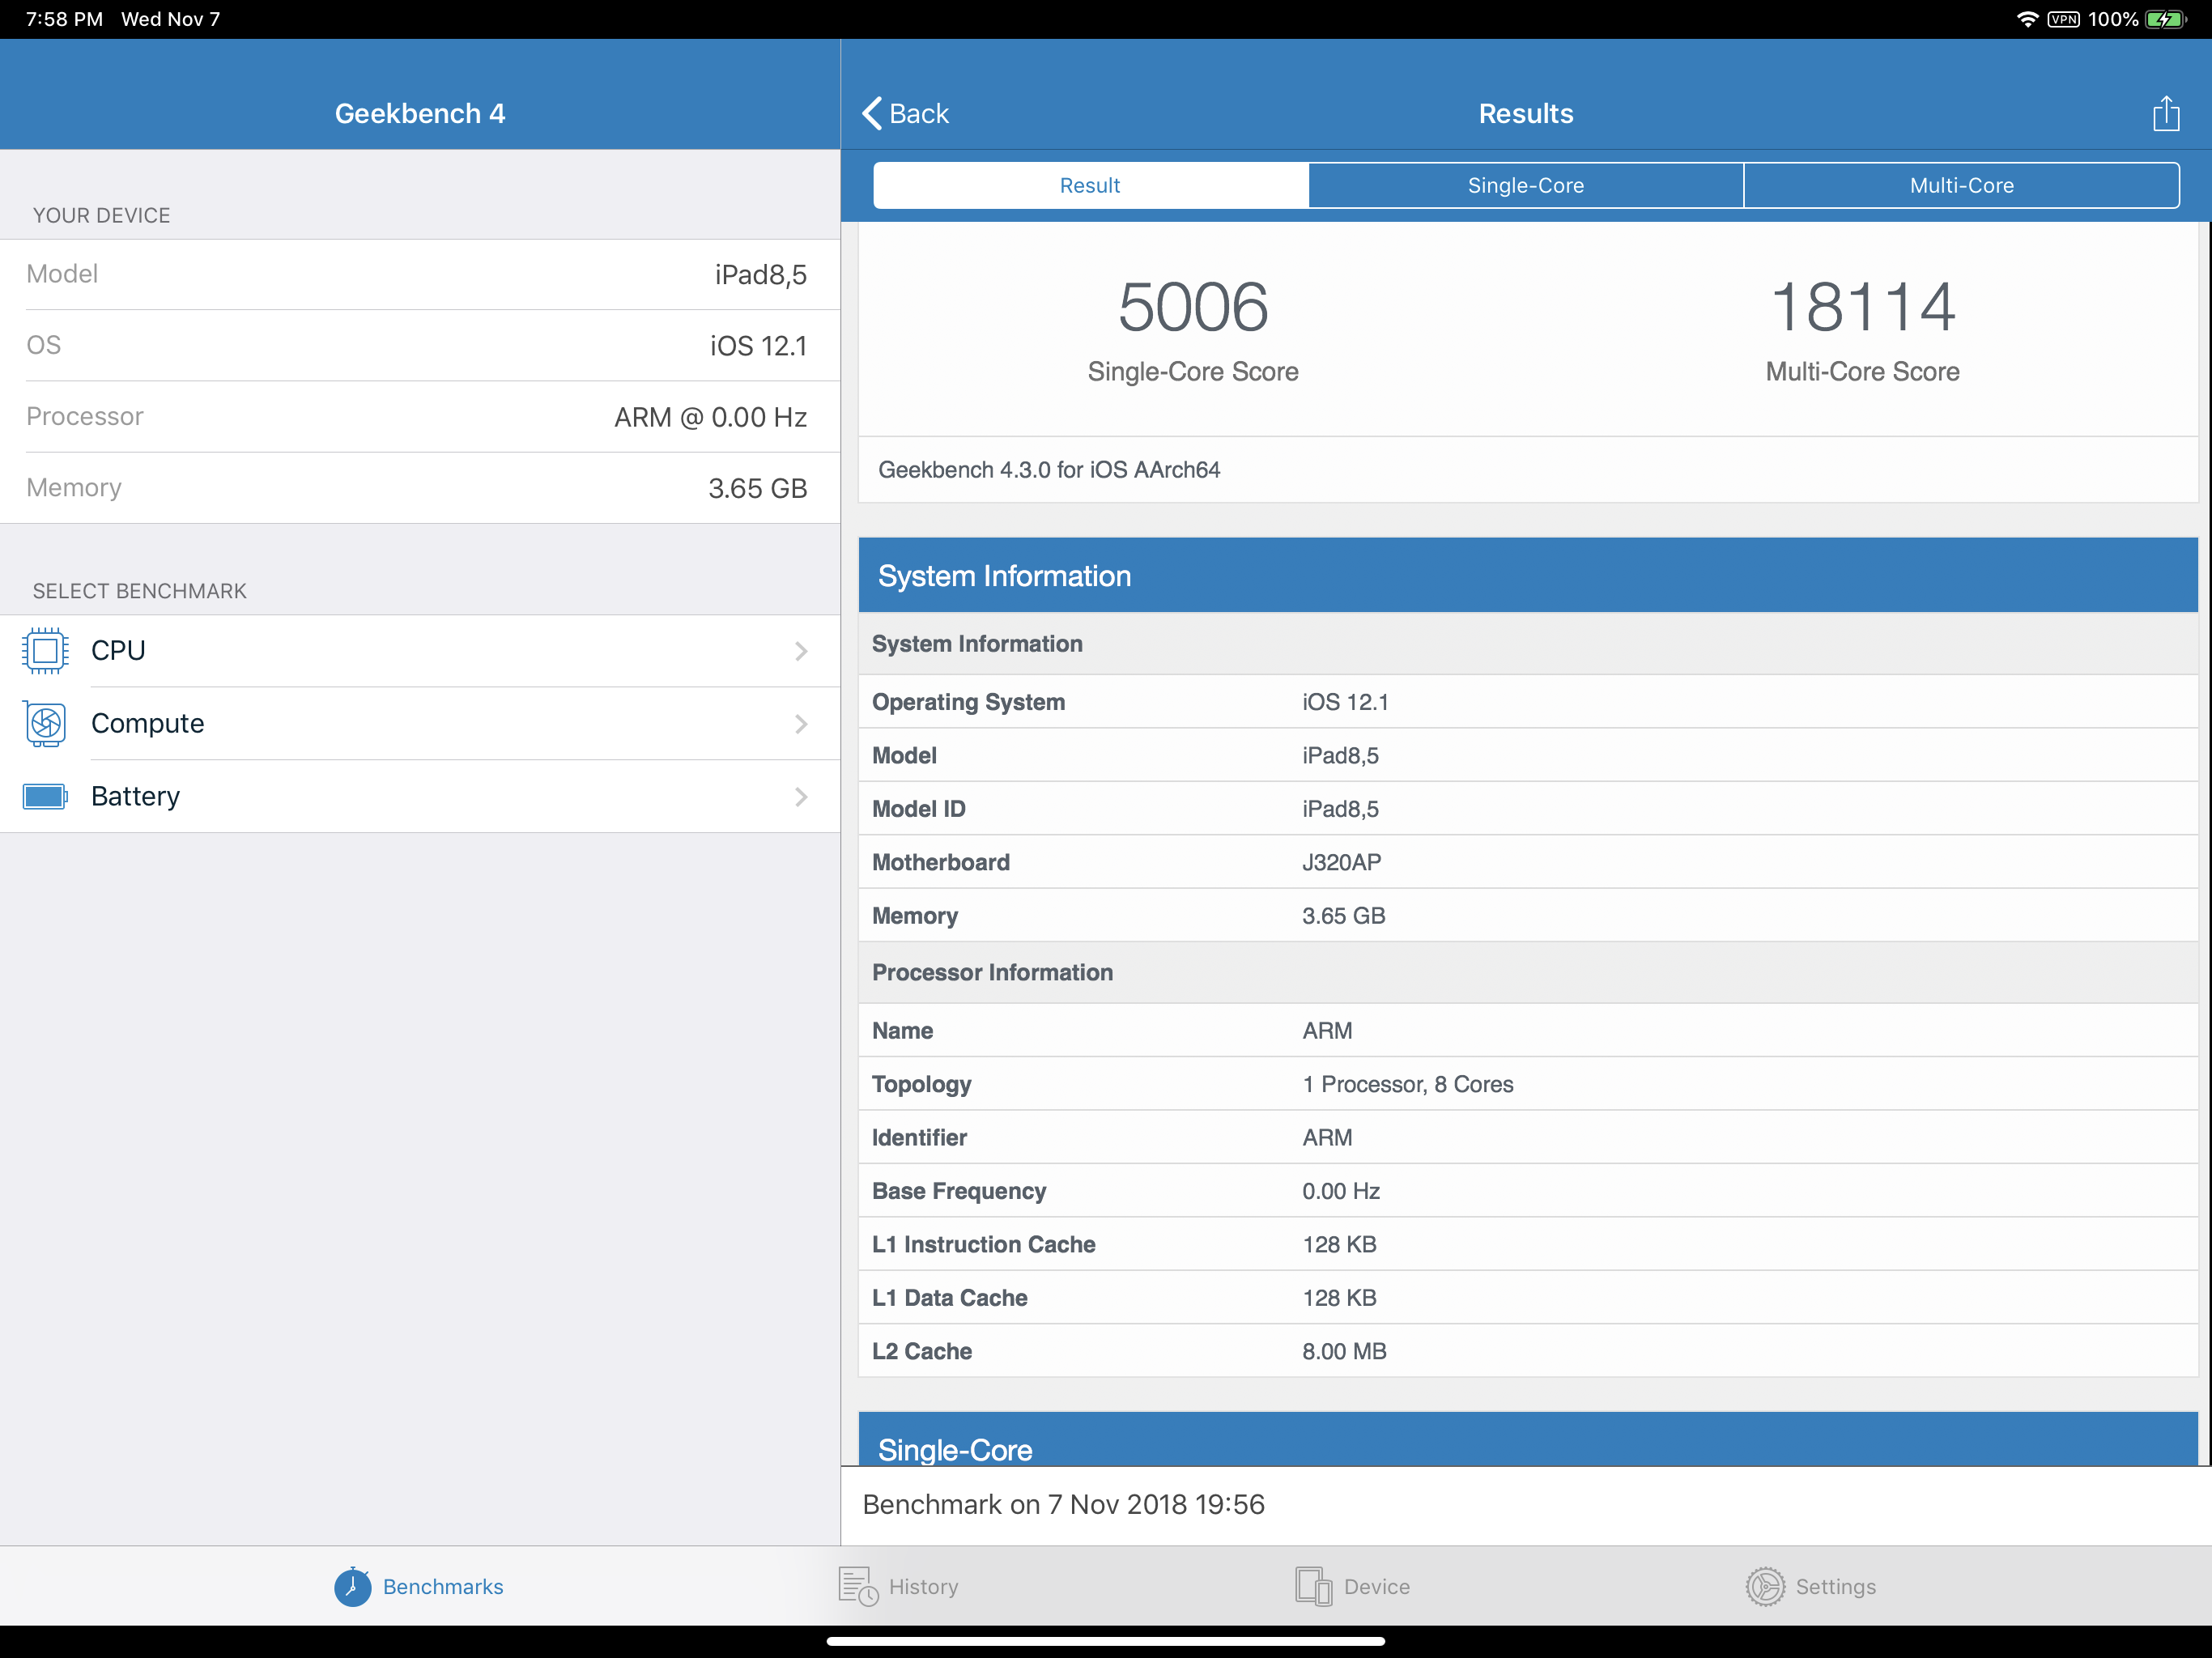Select the Battery benchmark icon

click(45, 797)
